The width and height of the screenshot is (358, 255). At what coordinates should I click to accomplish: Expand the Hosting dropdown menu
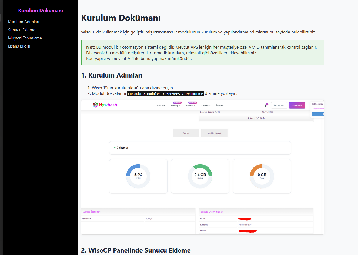coord(175,106)
